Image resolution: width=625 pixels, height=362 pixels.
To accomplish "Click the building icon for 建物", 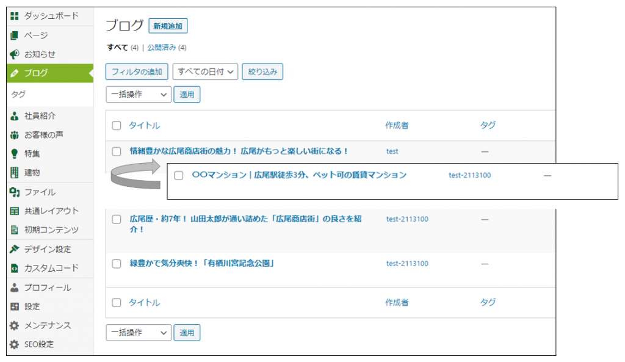I will tap(15, 173).
